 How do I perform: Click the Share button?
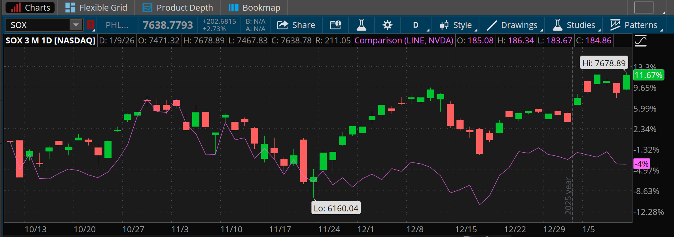296,25
